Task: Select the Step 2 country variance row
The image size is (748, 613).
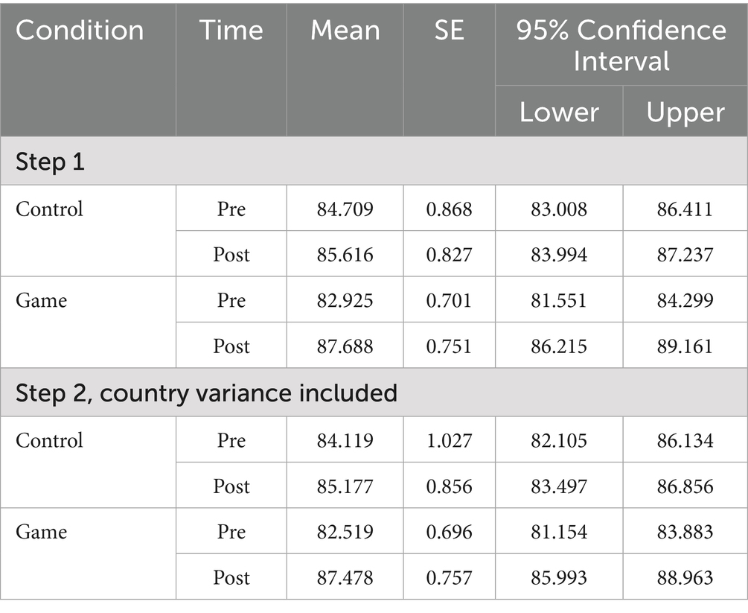Action: 206,393
